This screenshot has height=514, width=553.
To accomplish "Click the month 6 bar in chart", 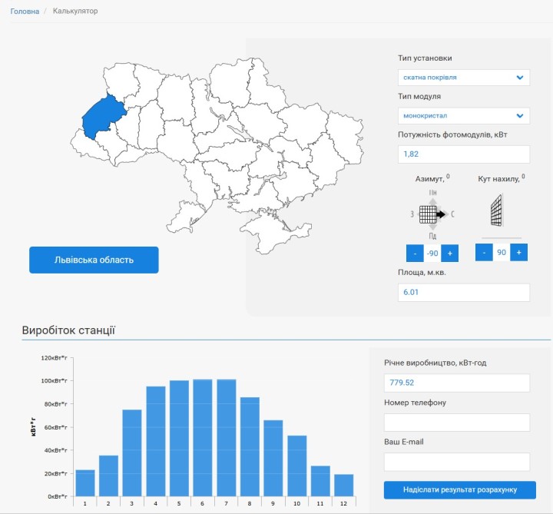I will [x=203, y=438].
